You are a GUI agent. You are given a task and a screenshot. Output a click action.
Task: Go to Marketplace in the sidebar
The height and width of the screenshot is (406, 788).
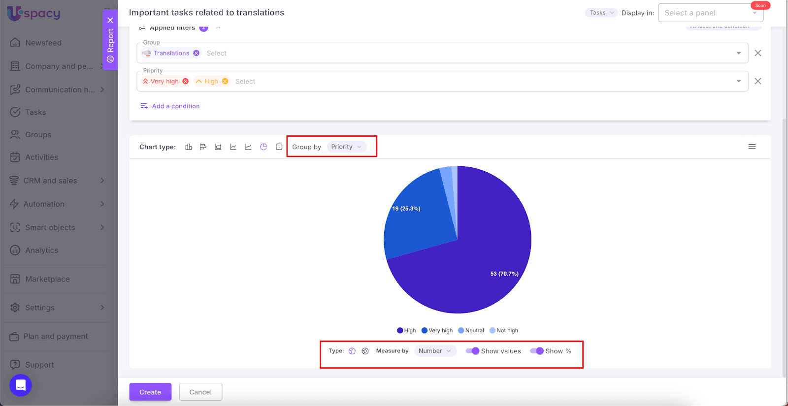tap(47, 279)
